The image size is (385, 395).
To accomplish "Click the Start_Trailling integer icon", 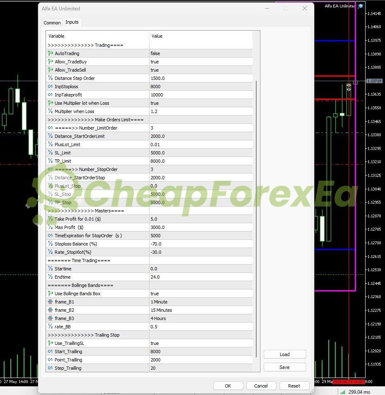I will [x=51, y=352].
